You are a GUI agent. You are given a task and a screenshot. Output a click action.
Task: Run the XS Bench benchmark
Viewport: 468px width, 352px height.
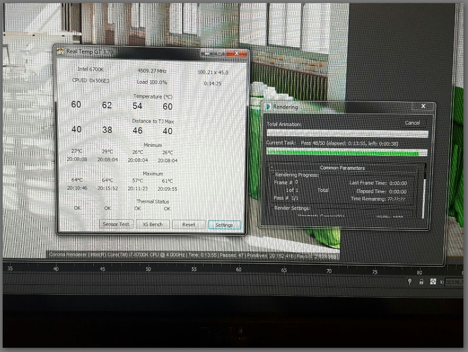coord(153,224)
